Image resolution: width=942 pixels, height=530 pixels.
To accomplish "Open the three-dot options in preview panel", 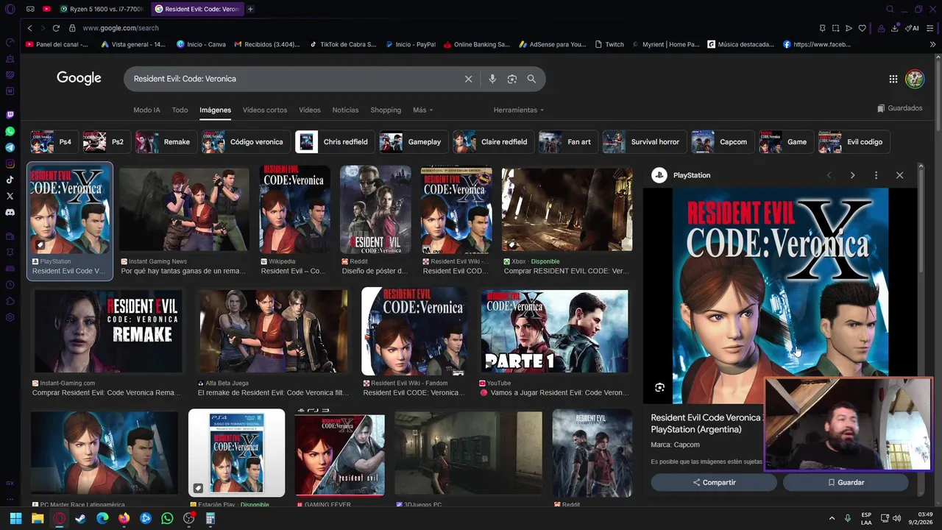I will click(876, 175).
